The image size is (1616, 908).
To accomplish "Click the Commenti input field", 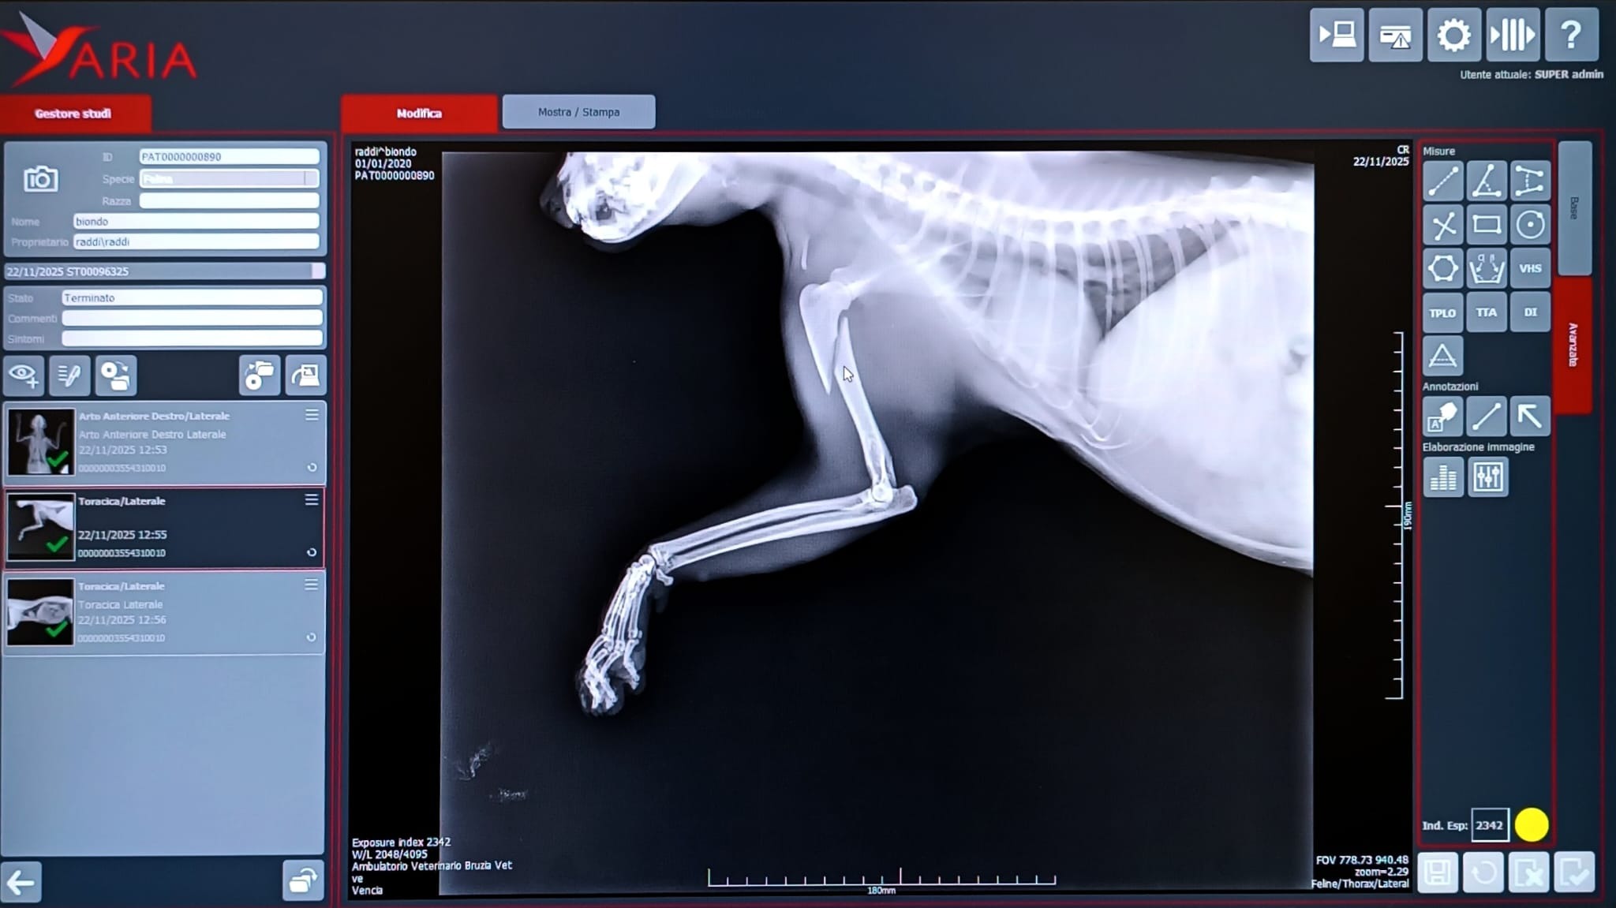I will click(192, 318).
